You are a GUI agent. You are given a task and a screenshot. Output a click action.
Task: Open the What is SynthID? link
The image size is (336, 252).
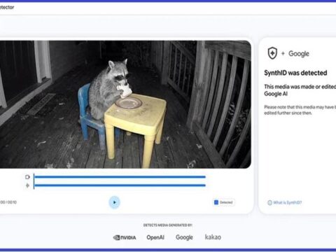288,202
